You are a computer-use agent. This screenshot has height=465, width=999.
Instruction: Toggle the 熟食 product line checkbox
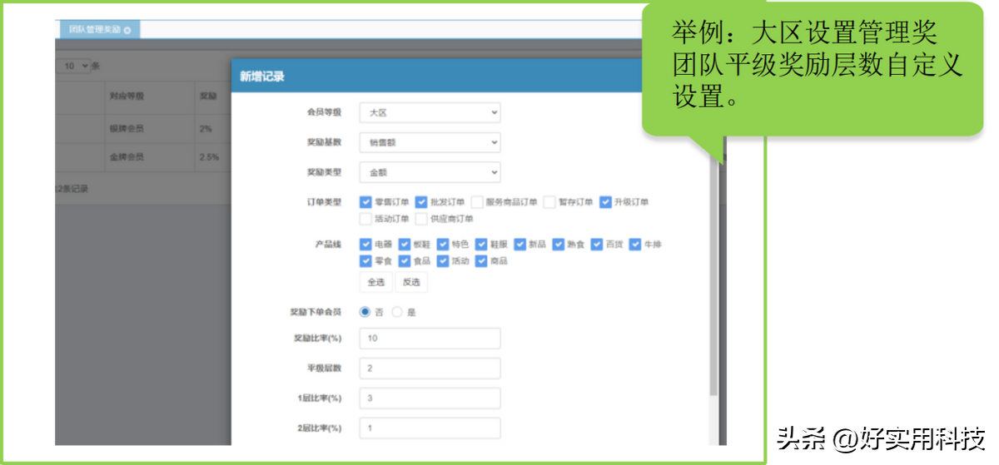pyautogui.click(x=559, y=244)
